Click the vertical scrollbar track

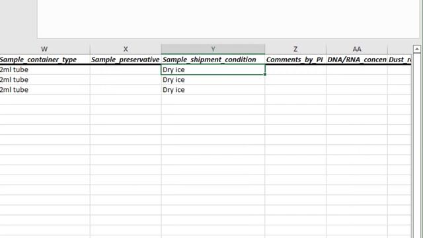417,145
